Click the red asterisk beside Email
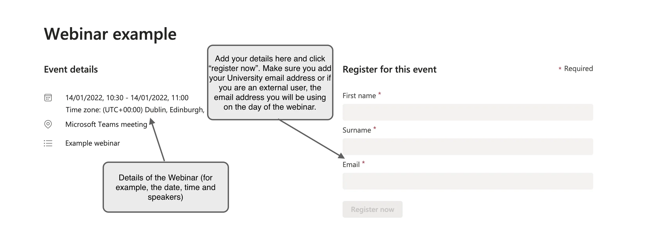This screenshot has height=249, width=647. [x=363, y=163]
